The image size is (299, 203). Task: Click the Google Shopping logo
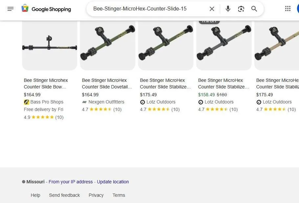[x=46, y=9]
